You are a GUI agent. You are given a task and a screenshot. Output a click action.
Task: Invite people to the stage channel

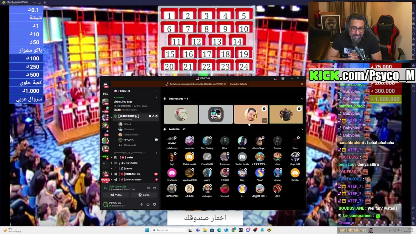pos(153,116)
